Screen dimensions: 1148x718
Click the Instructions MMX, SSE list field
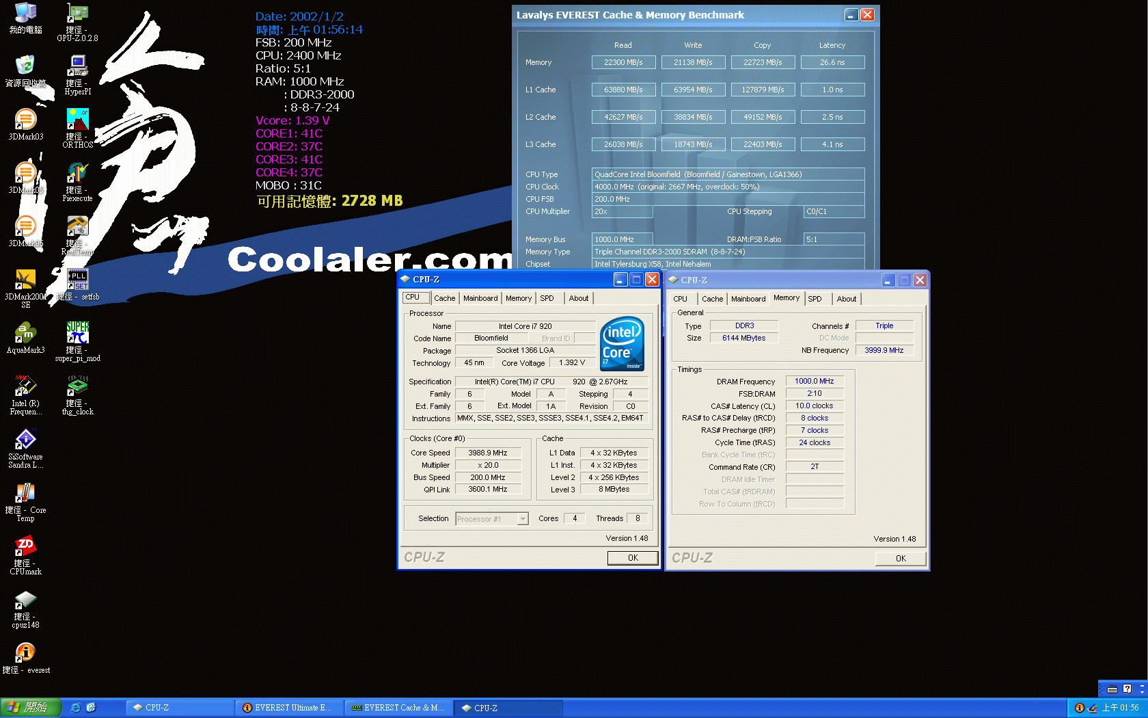[x=551, y=418]
